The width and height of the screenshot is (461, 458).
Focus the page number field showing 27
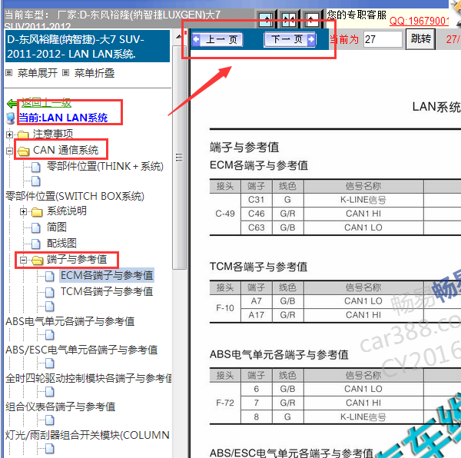tap(383, 39)
